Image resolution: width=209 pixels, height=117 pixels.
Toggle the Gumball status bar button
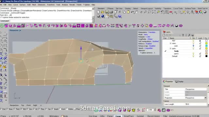click(140, 116)
